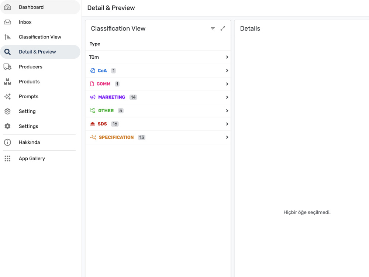Open Setting sidebar entry

click(40, 112)
